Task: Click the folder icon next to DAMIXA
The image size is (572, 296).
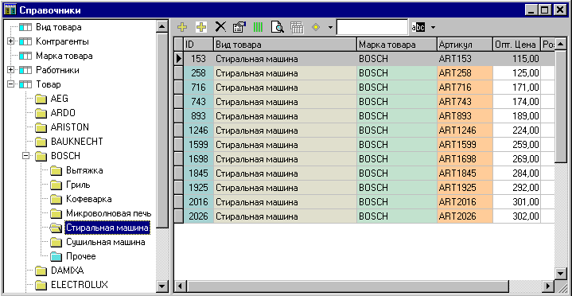Action: point(41,271)
